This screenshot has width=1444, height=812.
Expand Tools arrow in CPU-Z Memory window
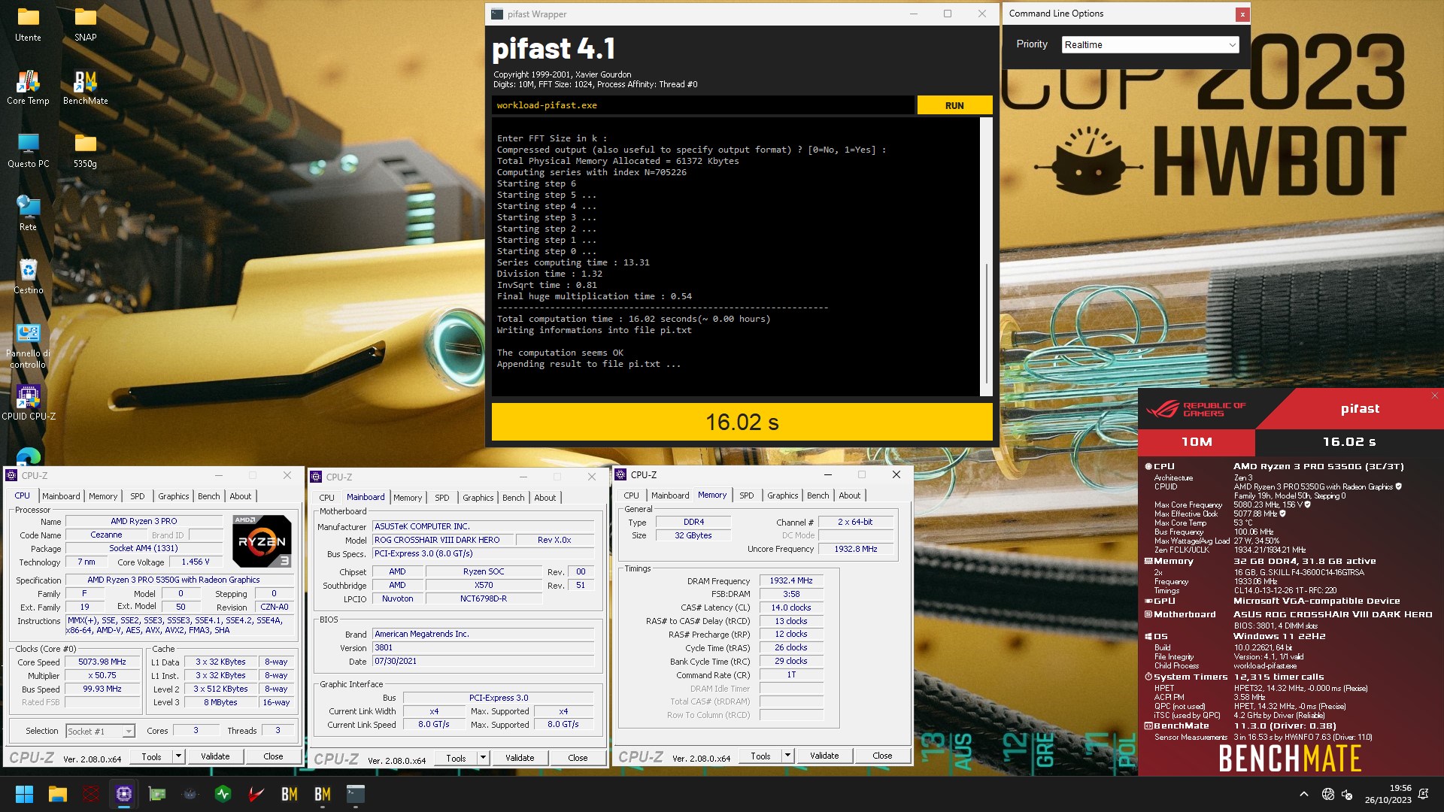tap(787, 756)
